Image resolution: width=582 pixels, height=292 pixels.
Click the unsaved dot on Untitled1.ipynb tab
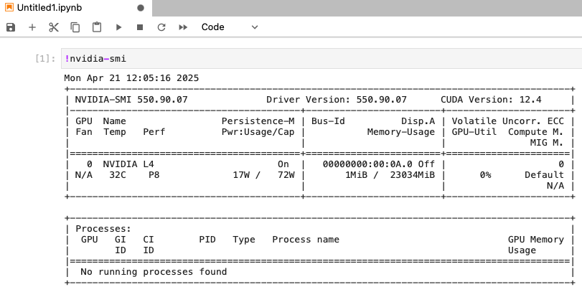[x=141, y=8]
